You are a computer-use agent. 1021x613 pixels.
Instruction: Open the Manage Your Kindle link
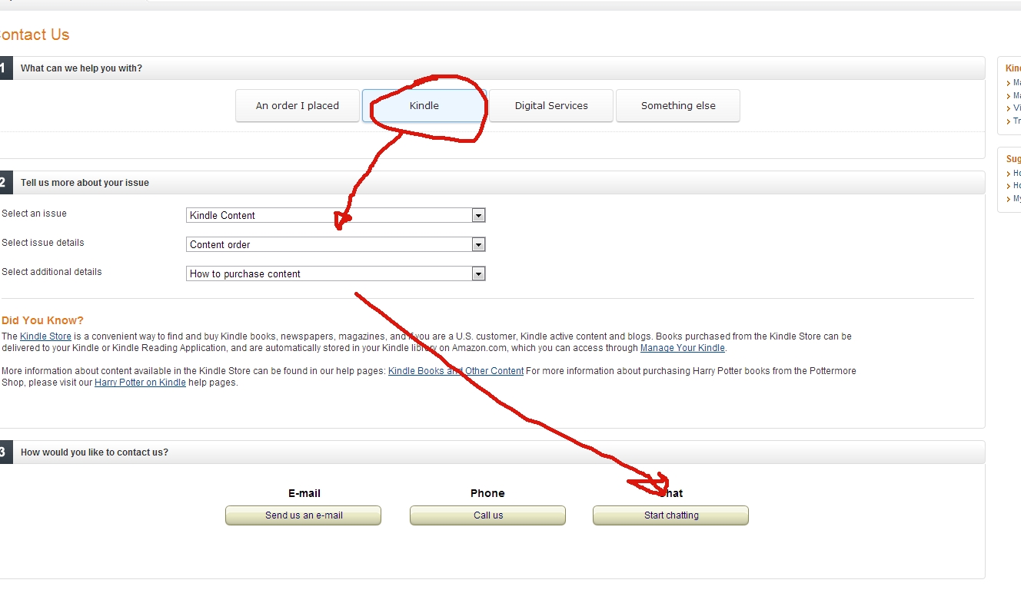[x=682, y=348]
